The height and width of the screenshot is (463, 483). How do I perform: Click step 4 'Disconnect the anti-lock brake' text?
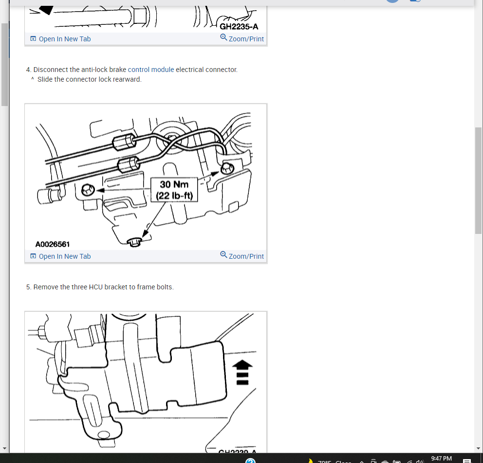[x=132, y=70]
